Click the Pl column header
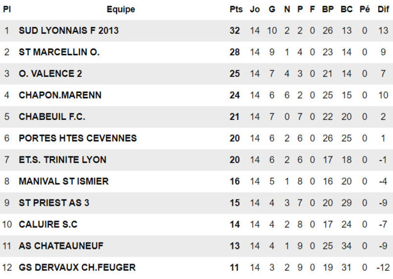Image resolution: width=393 pixels, height=279 pixels. pyautogui.click(x=6, y=9)
